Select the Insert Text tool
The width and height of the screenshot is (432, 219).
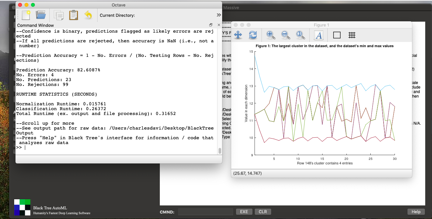tap(319, 35)
